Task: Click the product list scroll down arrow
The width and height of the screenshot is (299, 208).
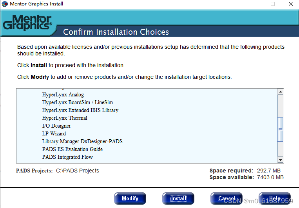Action: 280,160
